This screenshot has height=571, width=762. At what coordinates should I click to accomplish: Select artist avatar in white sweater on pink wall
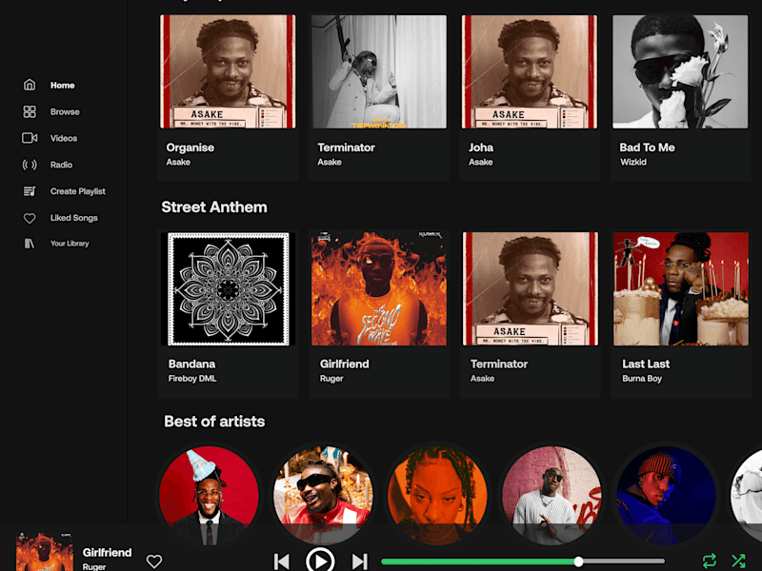pos(551,495)
